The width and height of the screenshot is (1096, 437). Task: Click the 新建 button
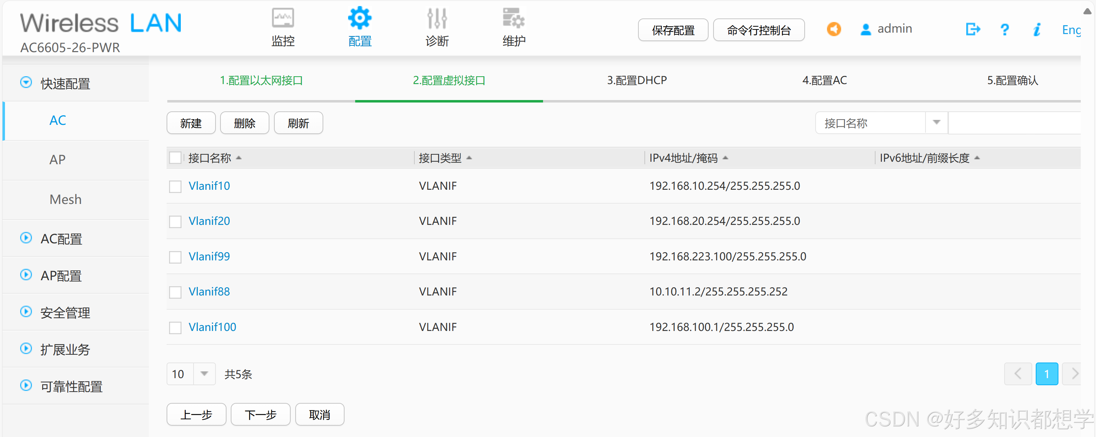pos(191,123)
